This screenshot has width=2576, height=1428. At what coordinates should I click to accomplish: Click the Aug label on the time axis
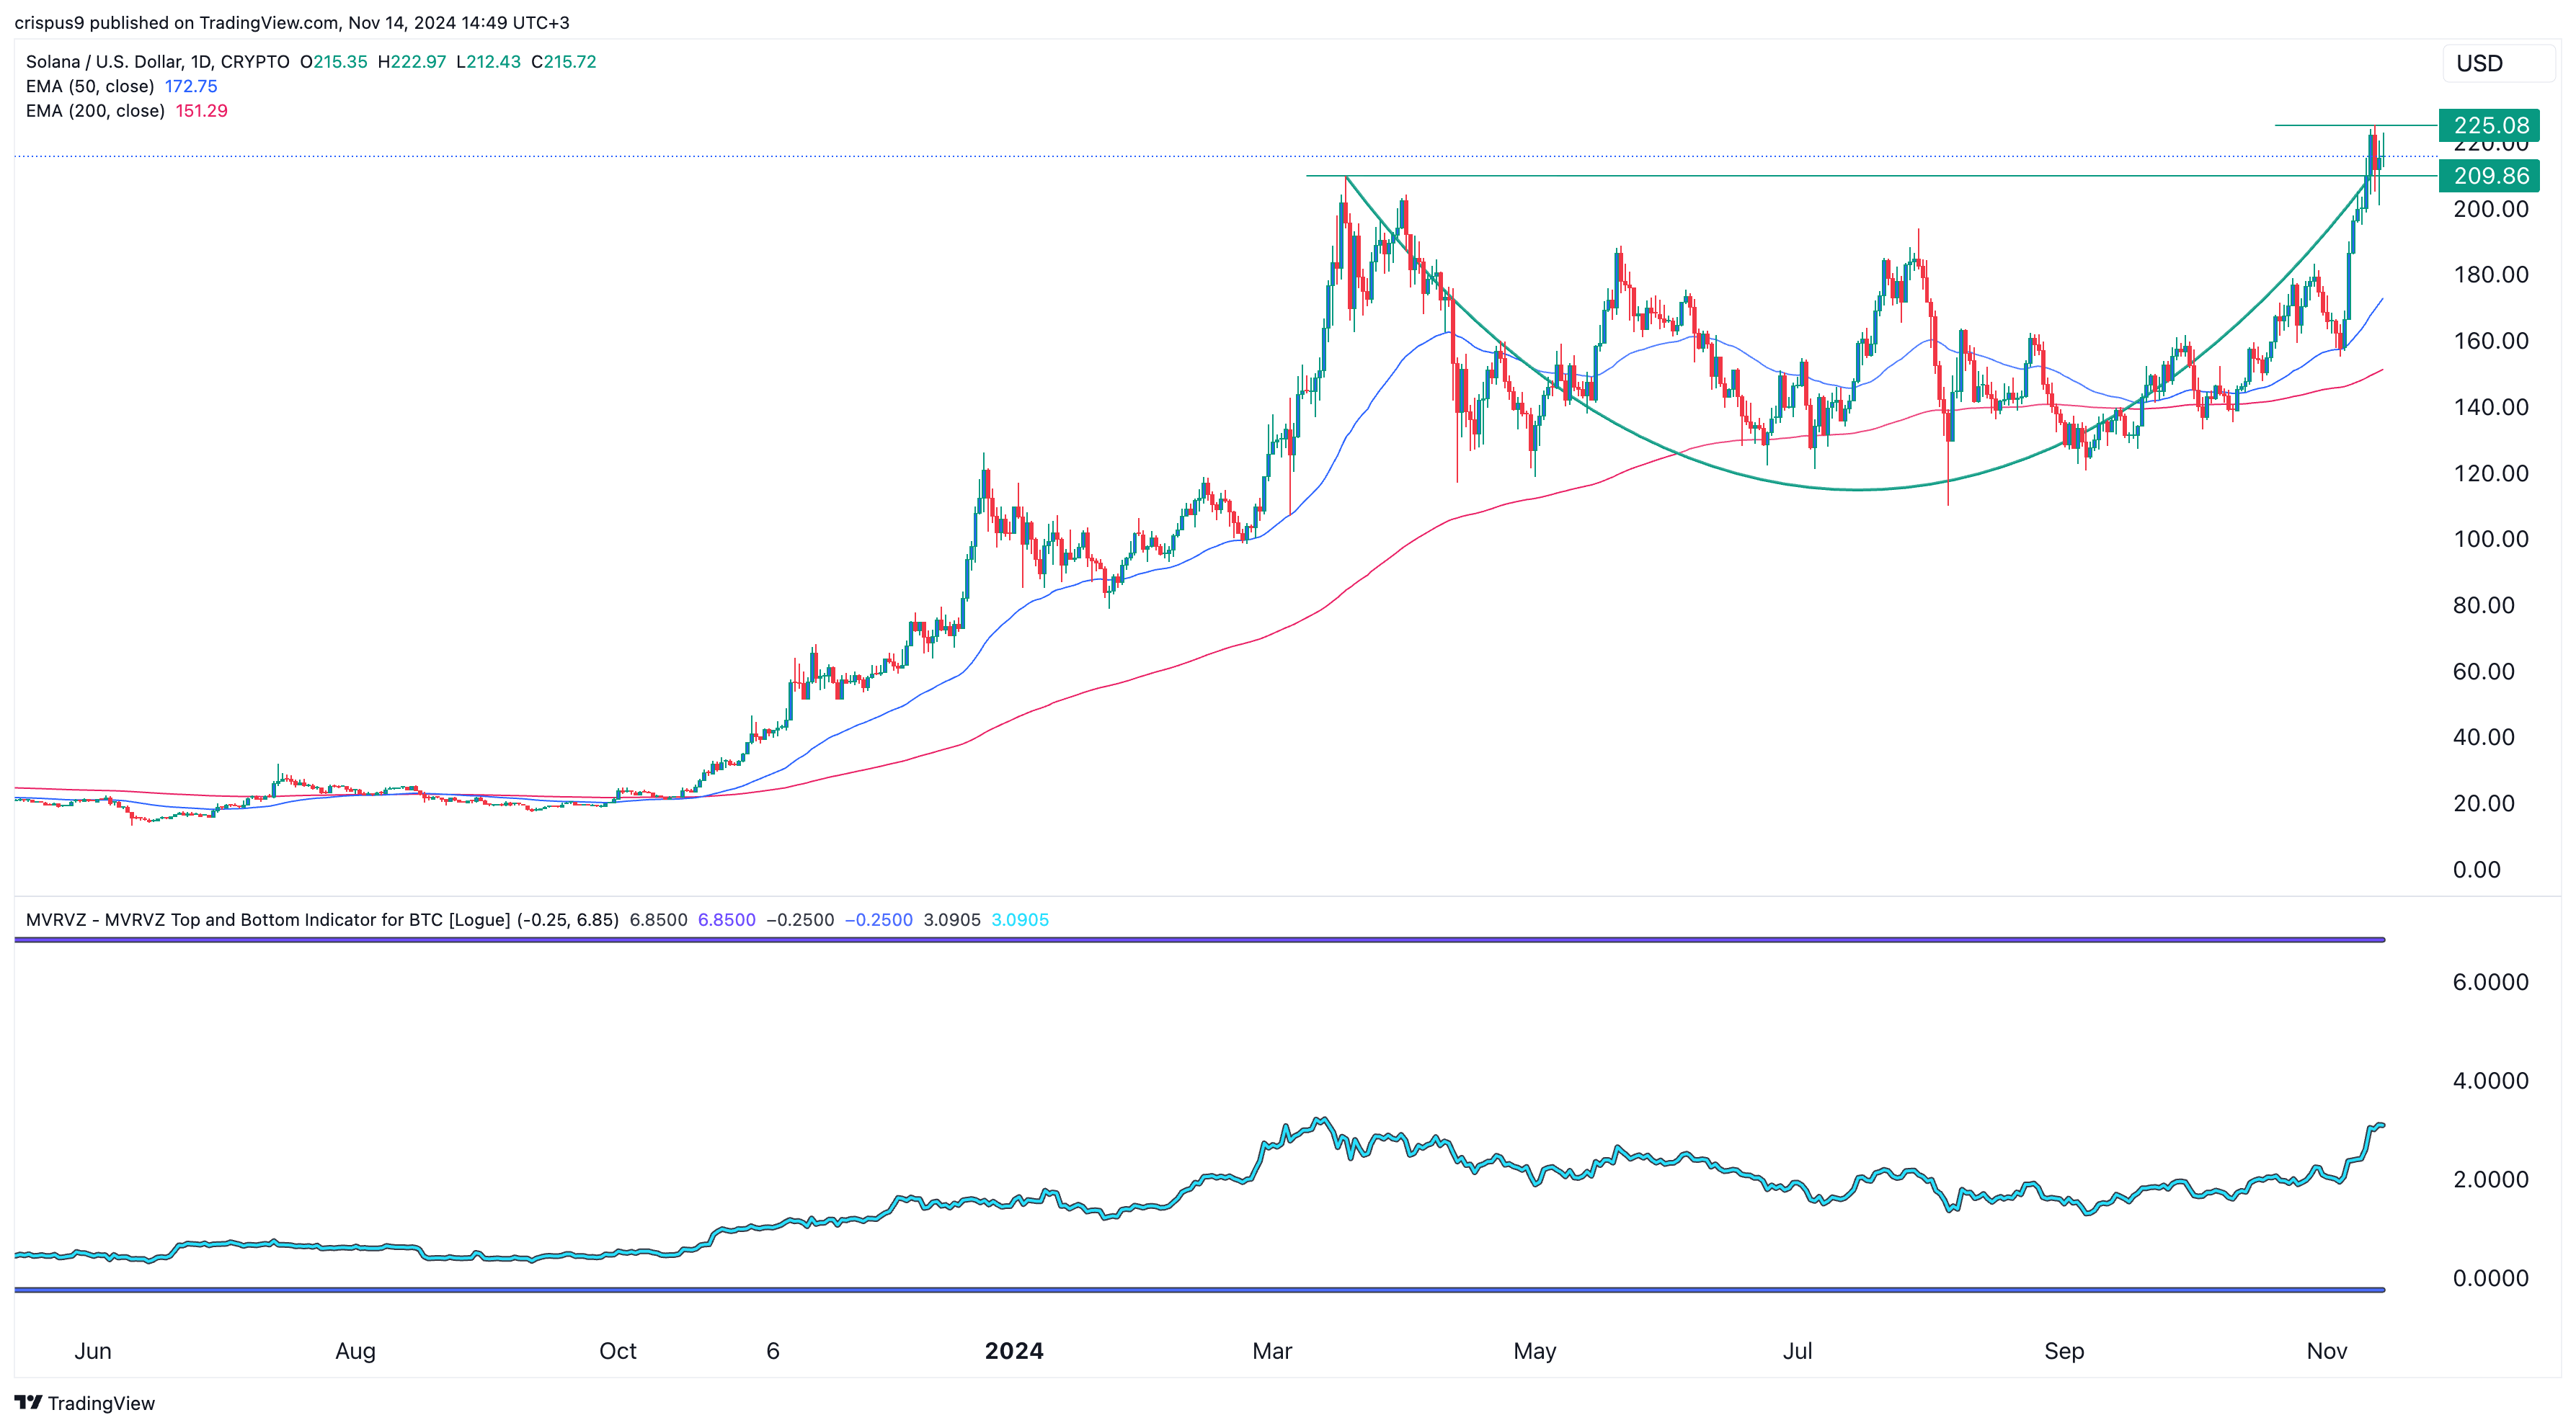coord(355,1351)
